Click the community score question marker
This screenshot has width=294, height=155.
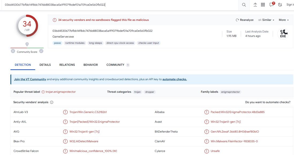click(27, 44)
